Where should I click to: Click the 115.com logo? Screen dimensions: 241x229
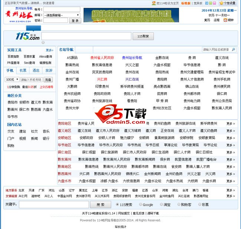pyautogui.click(x=28, y=36)
